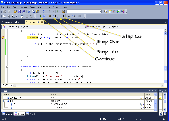The image size is (169, 121).
Task: Open the Properties Window toolbar icon
Action: [x=110, y=11]
